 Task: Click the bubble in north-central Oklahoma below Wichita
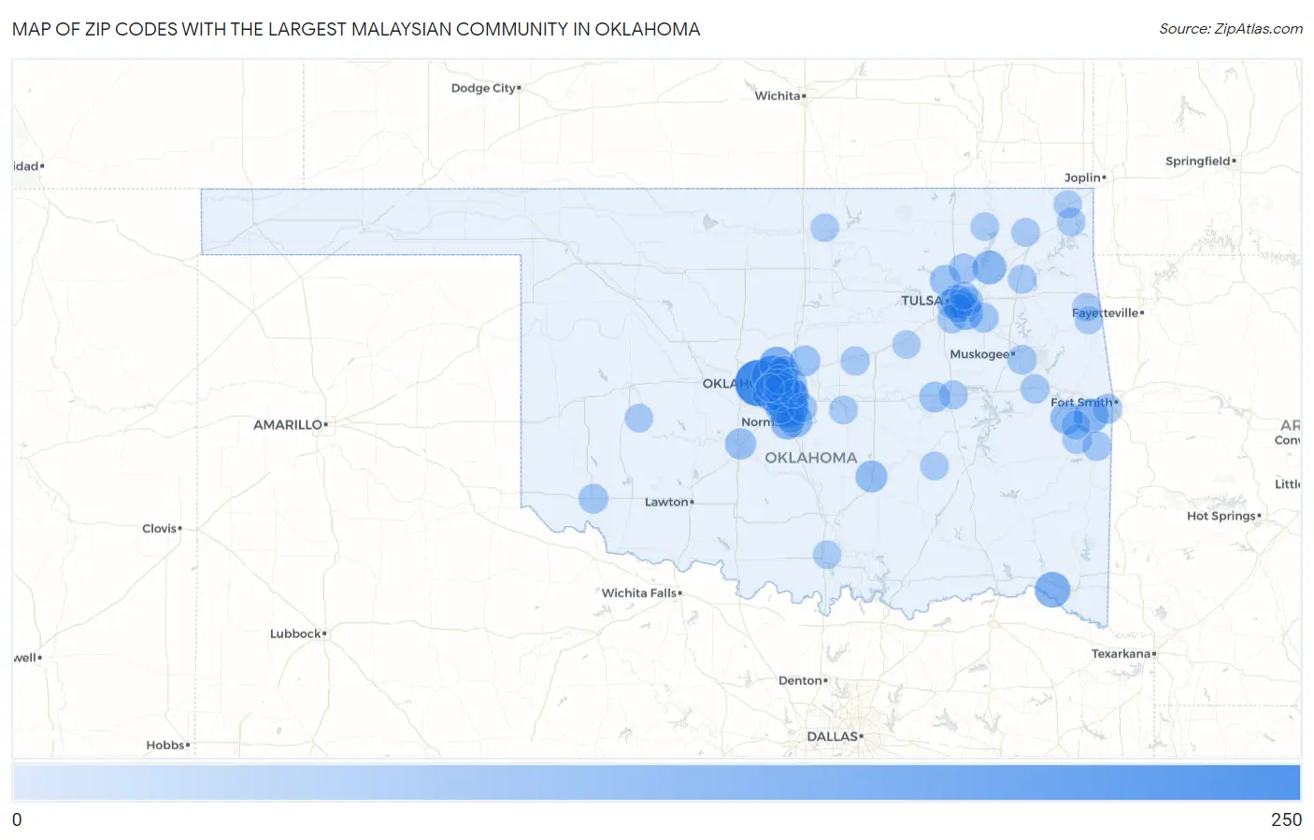pyautogui.click(x=824, y=227)
